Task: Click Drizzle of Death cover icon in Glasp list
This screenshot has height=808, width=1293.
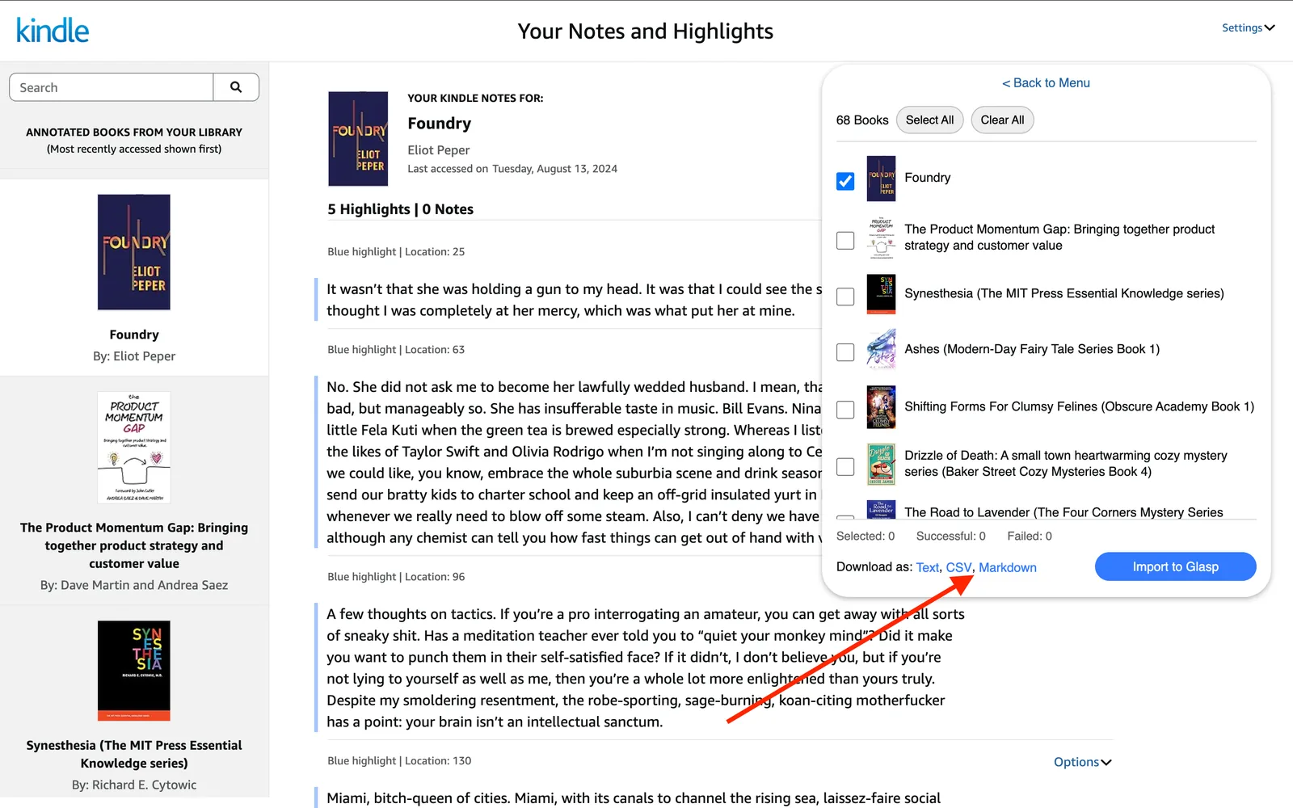Action: [x=881, y=464]
